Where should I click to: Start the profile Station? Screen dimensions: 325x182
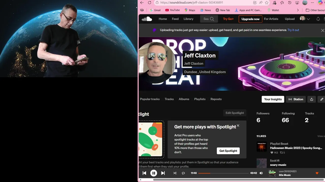[296, 99]
